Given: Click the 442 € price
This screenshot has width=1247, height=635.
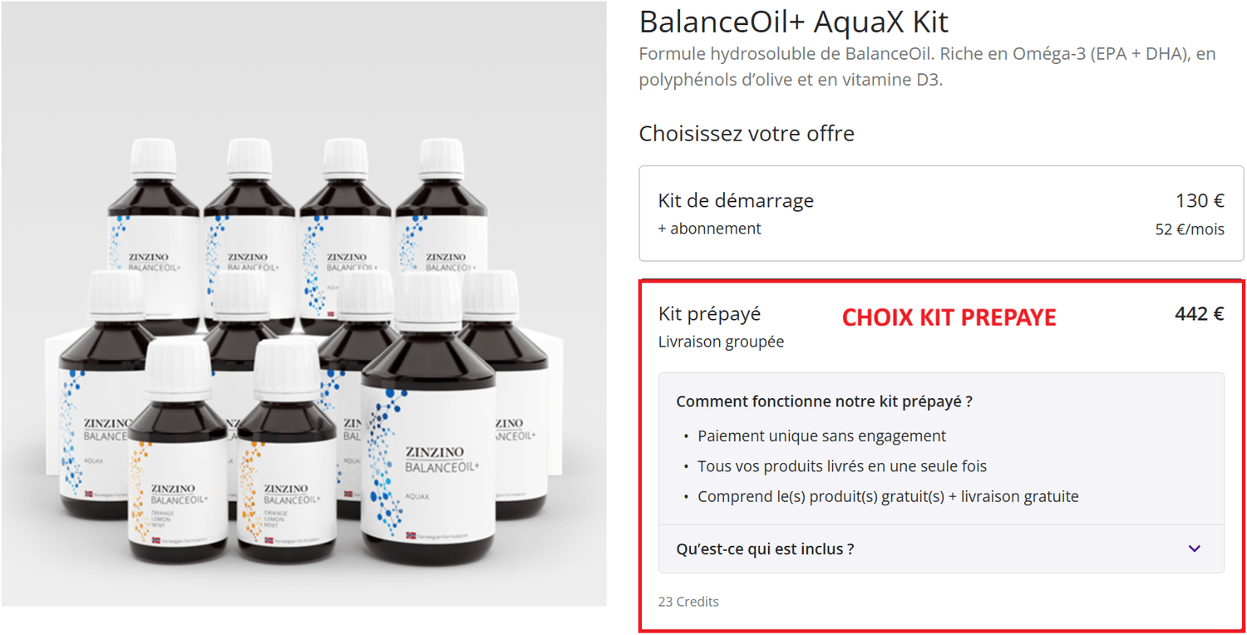Looking at the screenshot, I should click(x=1200, y=314).
